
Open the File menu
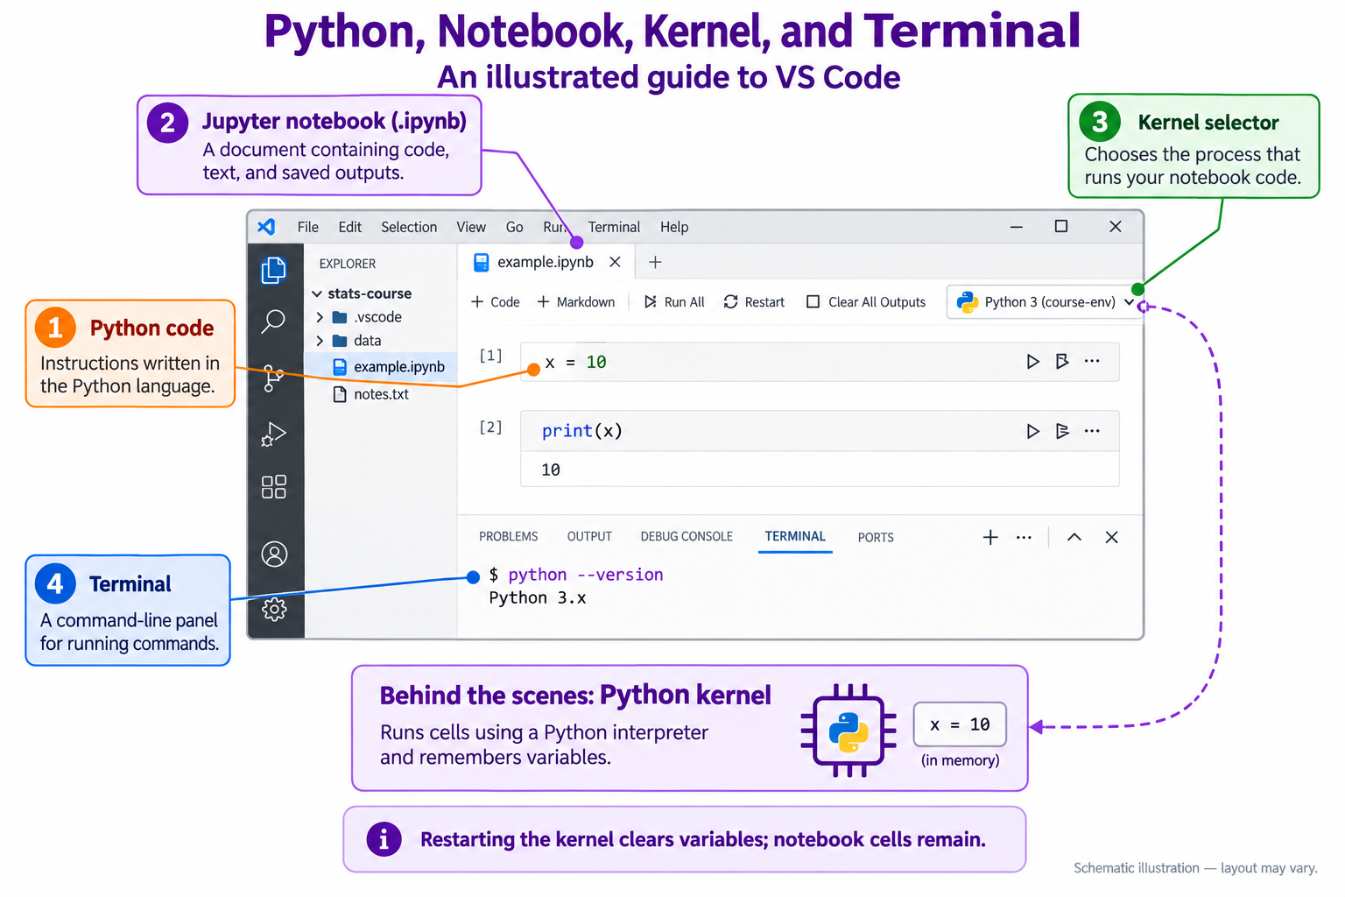[x=308, y=227]
